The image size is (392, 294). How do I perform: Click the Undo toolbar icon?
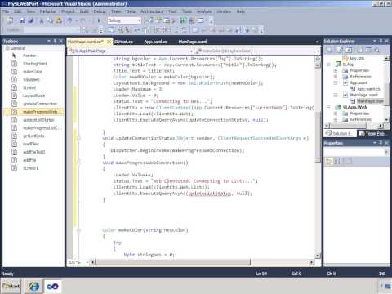point(69,20)
